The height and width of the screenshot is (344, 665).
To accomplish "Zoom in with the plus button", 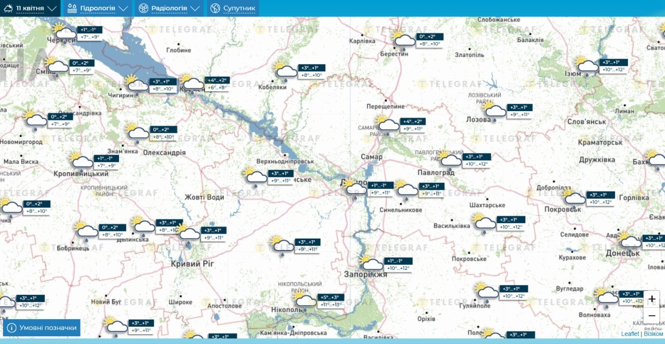I will click(651, 299).
